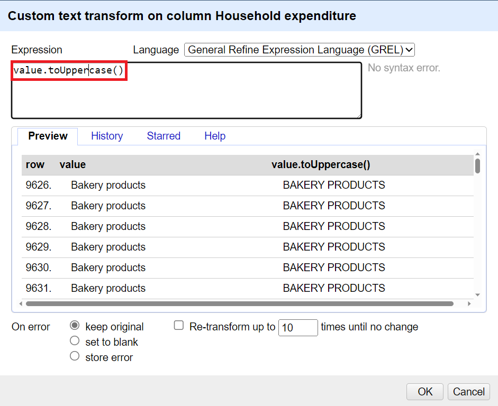Screen dimensions: 498x406
Task: Switch to the History tab
Action: click(107, 136)
